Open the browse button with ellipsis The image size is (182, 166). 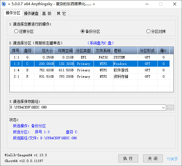[x=170, y=108]
